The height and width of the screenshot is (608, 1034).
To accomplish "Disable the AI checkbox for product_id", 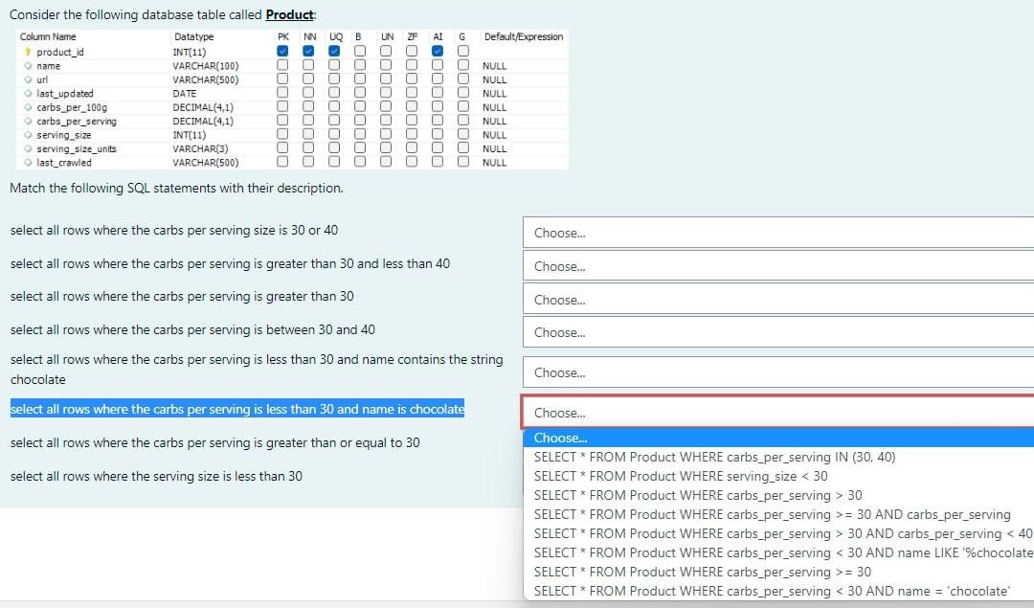I will tap(438, 51).
